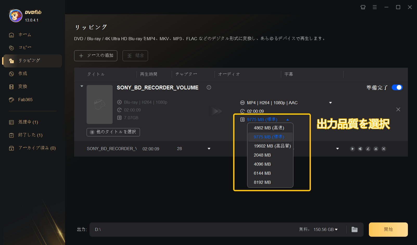
Task: Open the chapter 28 dropdown arrow
Action: (209, 149)
